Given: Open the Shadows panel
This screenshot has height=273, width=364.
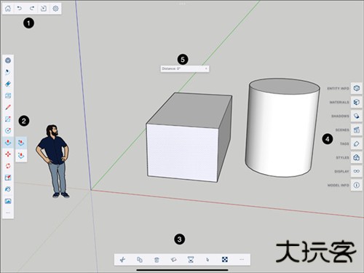Looking at the screenshot, I should pyautogui.click(x=357, y=116).
